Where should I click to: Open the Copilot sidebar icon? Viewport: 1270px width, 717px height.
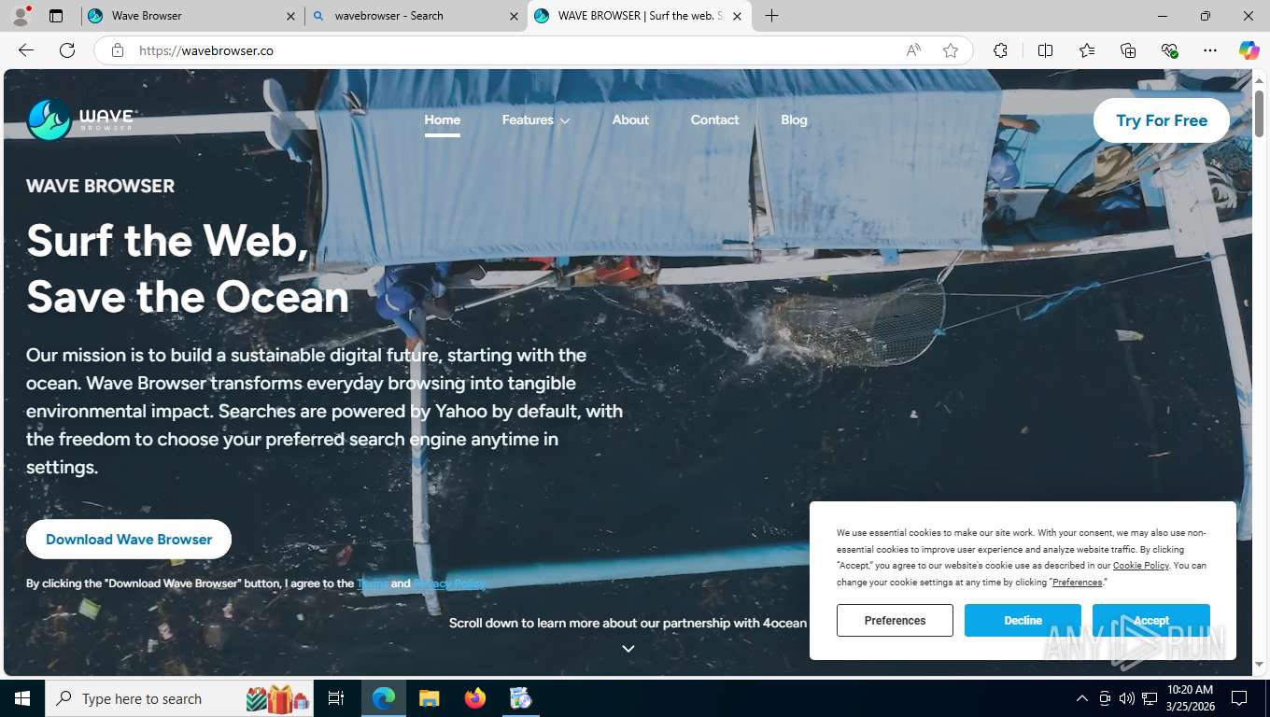tap(1249, 50)
